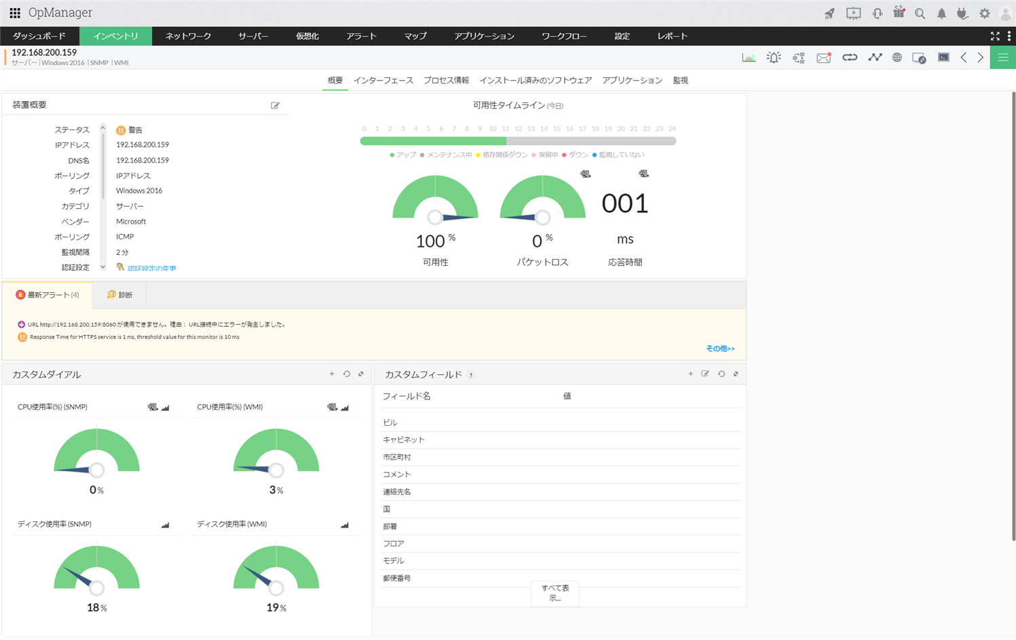Switch to the 診断 tab
This screenshot has width=1016, height=640.
119,295
